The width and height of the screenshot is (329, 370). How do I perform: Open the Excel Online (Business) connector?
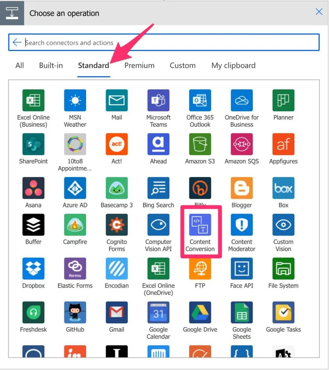[x=33, y=100]
